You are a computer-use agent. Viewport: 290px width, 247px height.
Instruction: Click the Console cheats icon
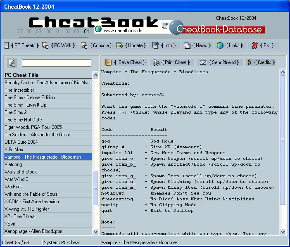coord(84,45)
